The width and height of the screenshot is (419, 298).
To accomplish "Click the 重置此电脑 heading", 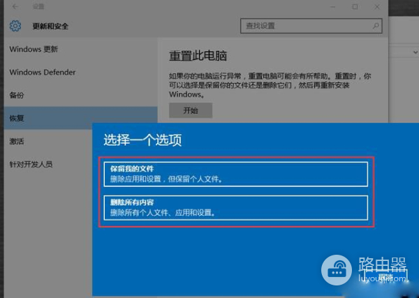I will 198,56.
